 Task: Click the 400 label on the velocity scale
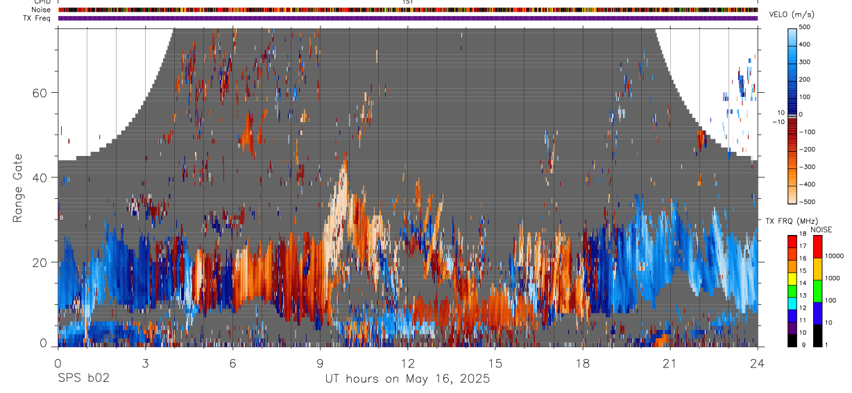click(804, 44)
